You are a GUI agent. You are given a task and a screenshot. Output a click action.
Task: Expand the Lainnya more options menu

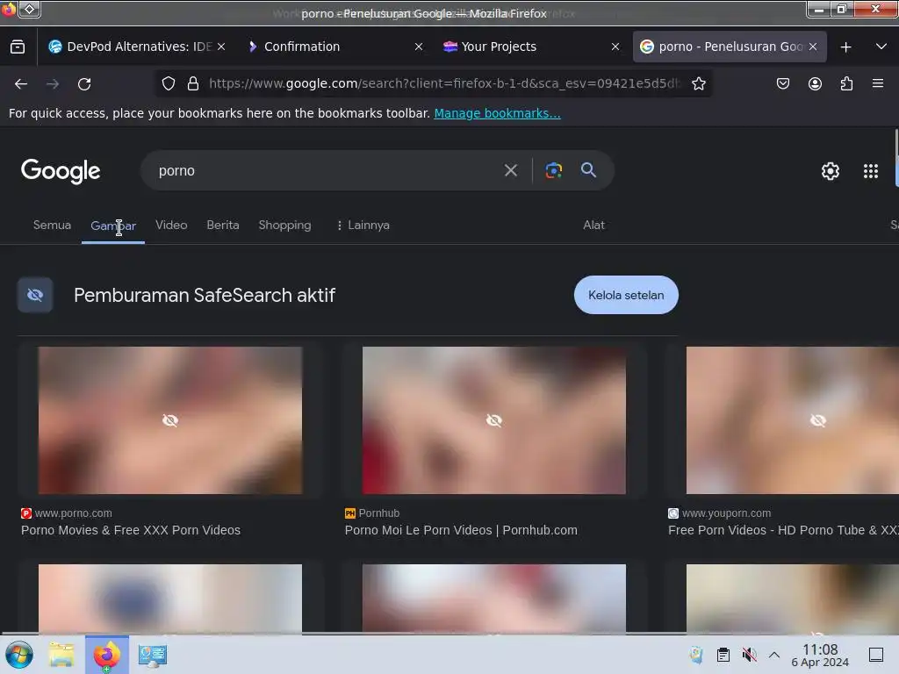[363, 226]
